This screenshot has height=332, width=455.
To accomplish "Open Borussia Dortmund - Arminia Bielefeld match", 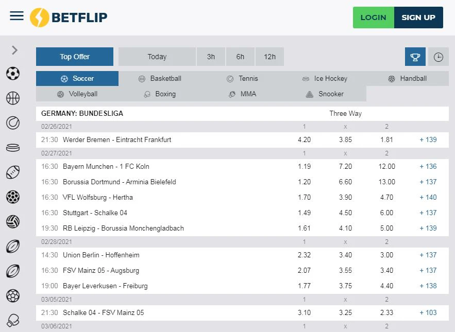I will [x=119, y=182].
